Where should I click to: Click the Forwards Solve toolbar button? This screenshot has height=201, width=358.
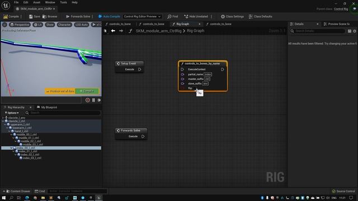78,16
